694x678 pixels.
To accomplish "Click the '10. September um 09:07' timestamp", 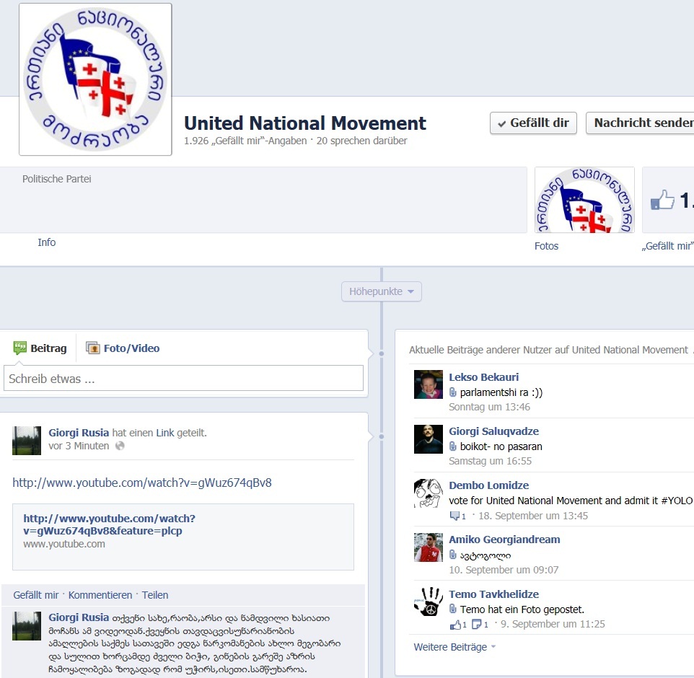I will click(x=504, y=570).
